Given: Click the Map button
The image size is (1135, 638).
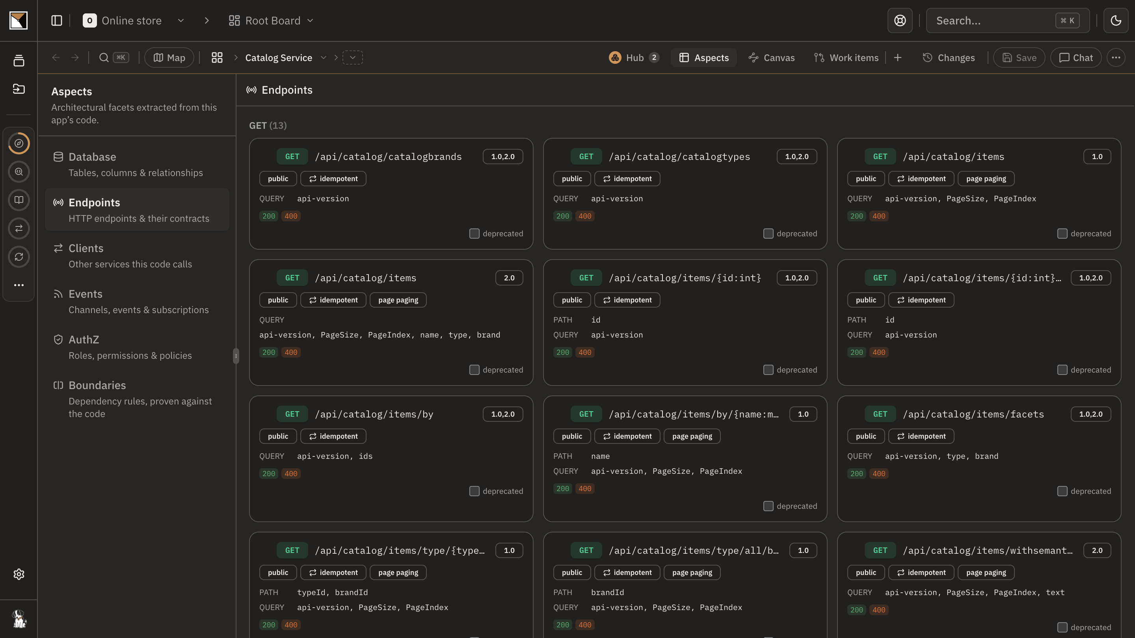Looking at the screenshot, I should pos(169,57).
